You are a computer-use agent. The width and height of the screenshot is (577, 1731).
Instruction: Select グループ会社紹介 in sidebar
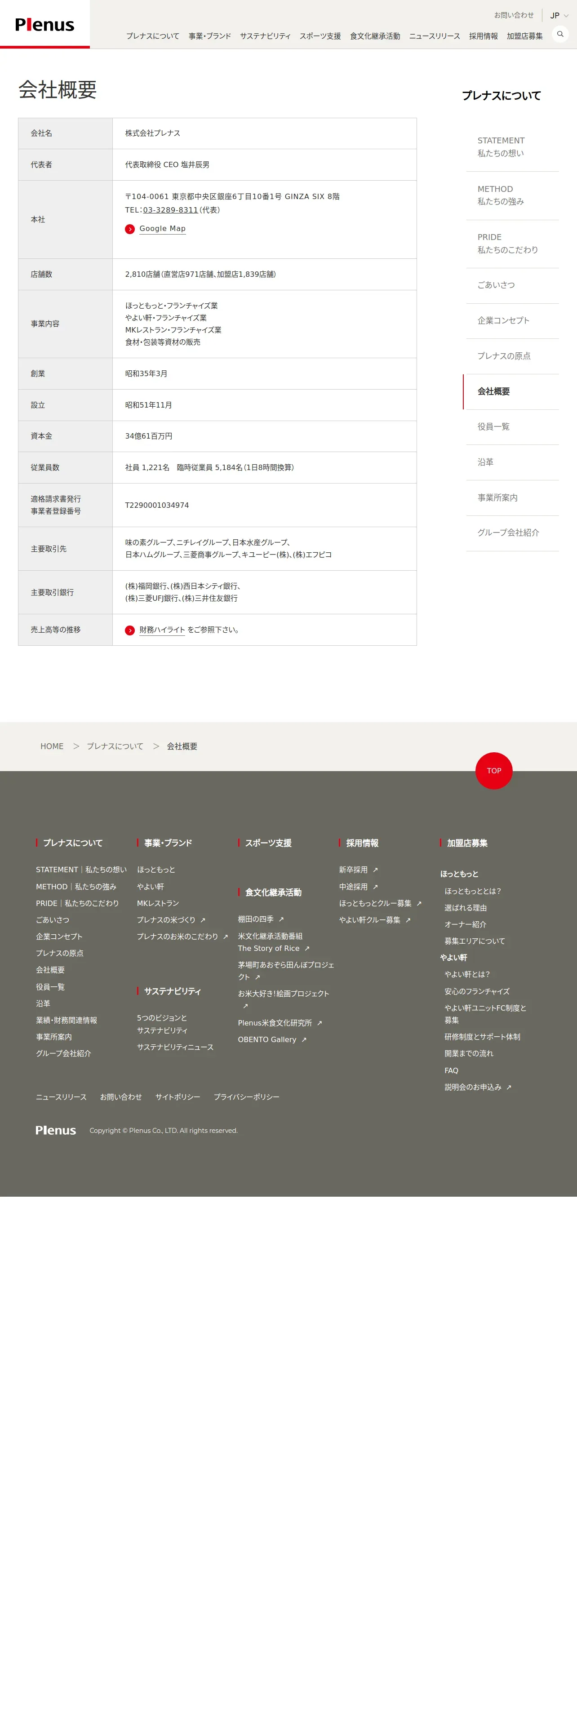point(513,533)
